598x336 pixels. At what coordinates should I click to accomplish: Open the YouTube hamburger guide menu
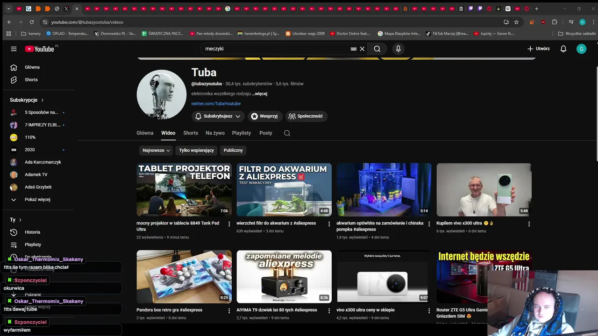pos(14,49)
